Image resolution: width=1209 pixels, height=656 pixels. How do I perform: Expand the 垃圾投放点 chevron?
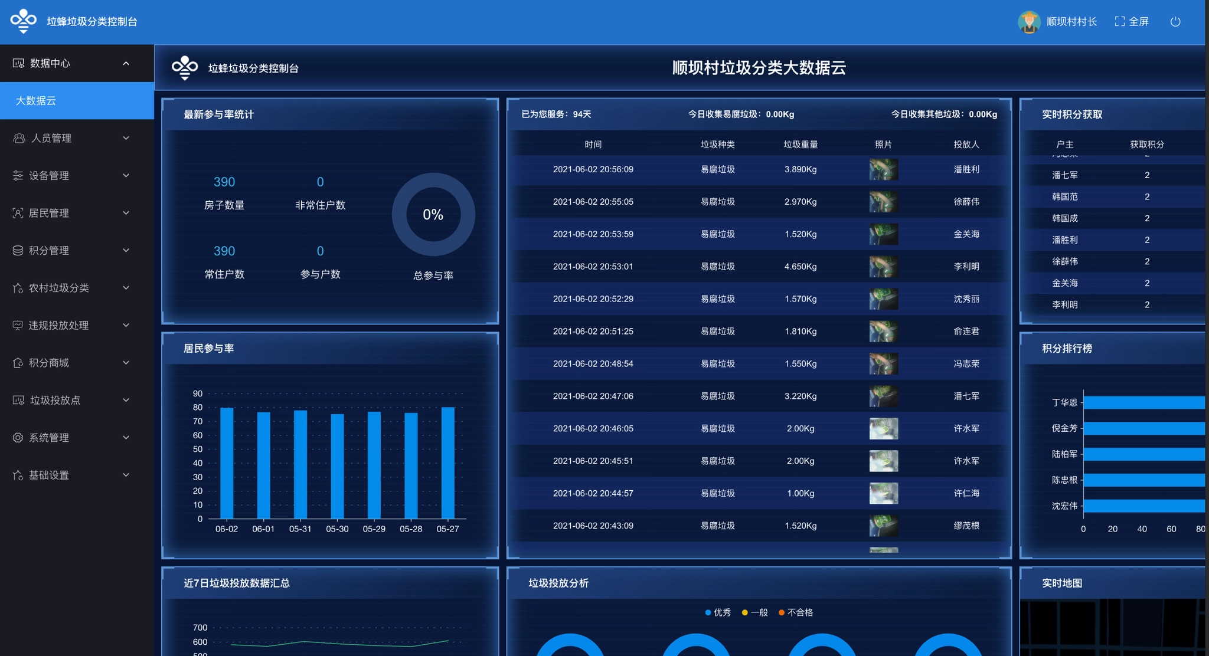126,400
